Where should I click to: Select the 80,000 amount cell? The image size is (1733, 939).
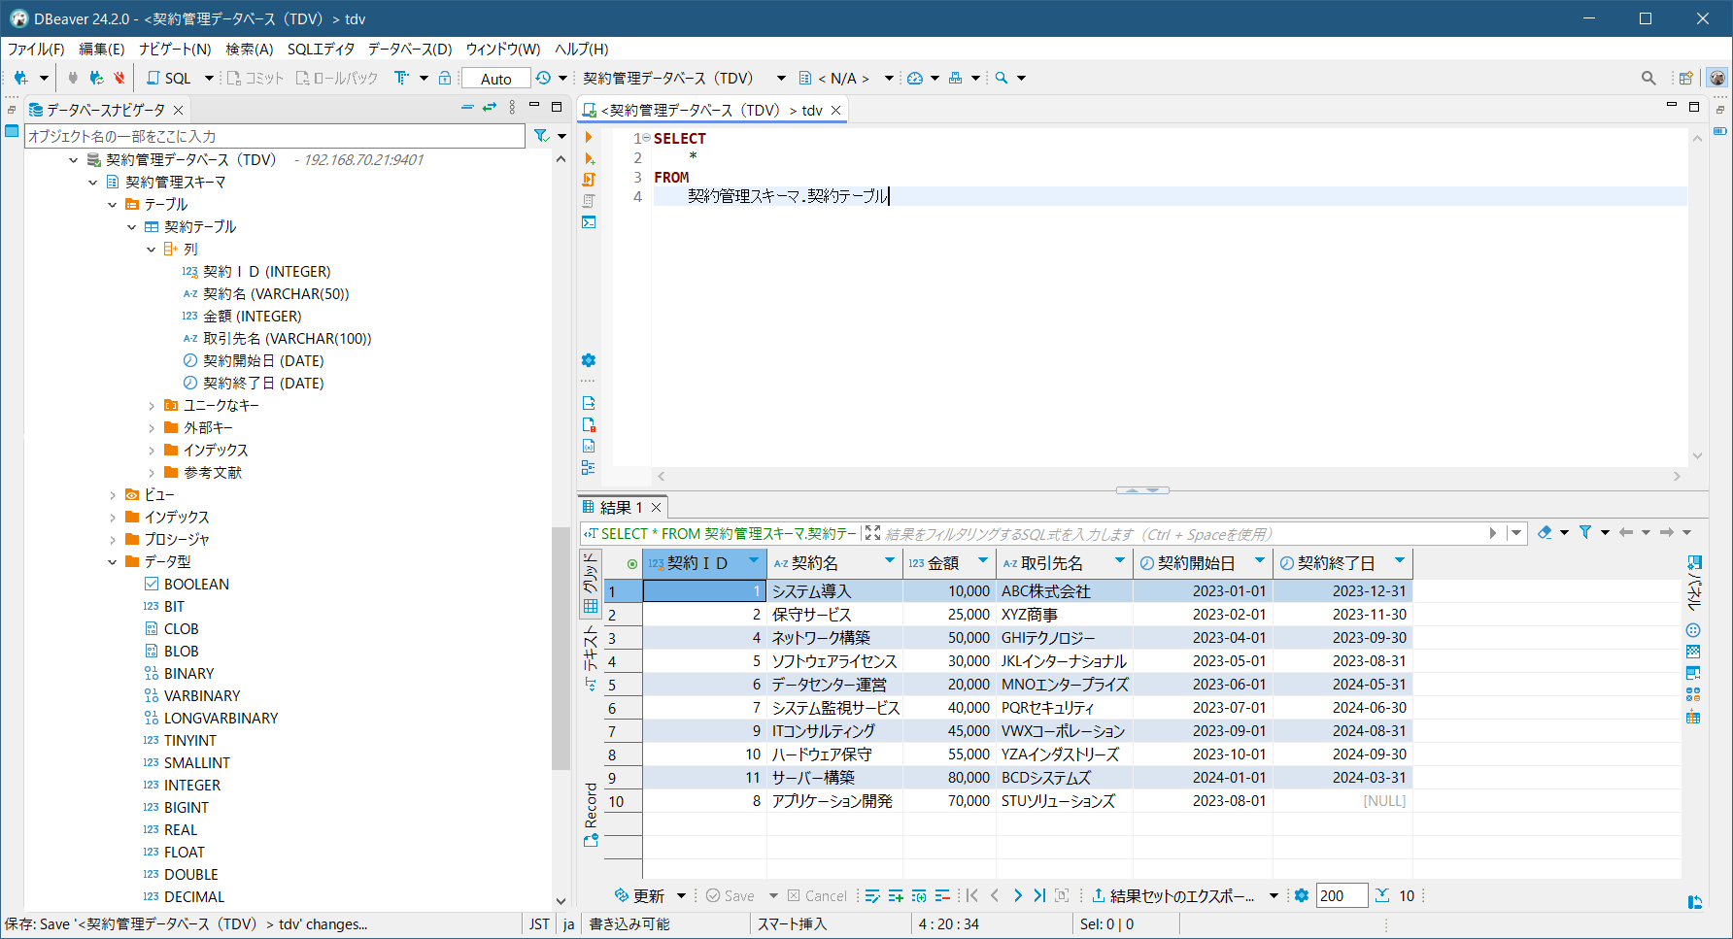click(949, 778)
